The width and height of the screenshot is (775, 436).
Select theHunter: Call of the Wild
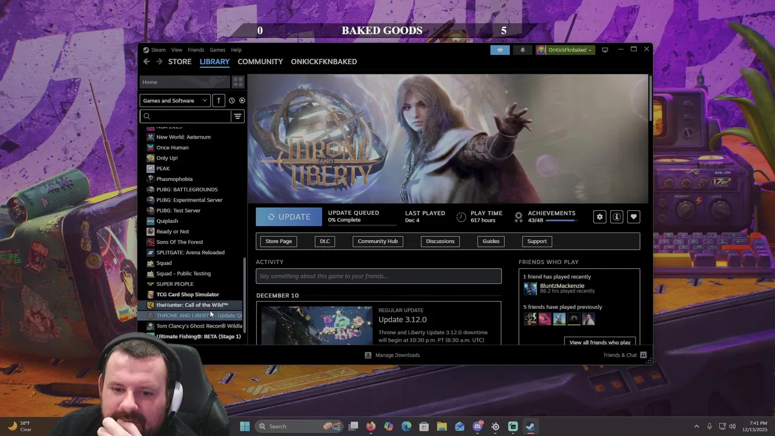(192, 305)
